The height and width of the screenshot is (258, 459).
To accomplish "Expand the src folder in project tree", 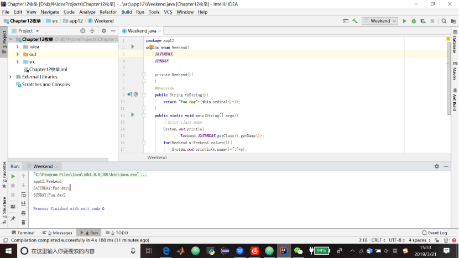I will coord(18,62).
